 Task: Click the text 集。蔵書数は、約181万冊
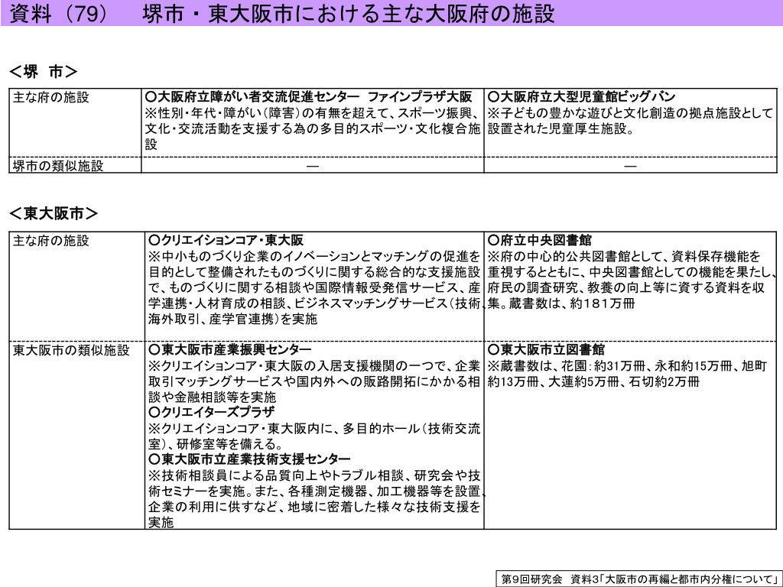click(561, 303)
